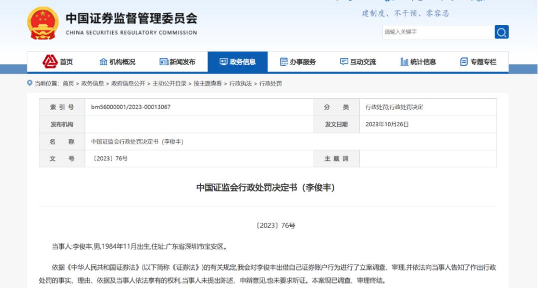Open the 互动交流 navigation tab
This screenshot has width=538, height=288.
(x=358, y=62)
